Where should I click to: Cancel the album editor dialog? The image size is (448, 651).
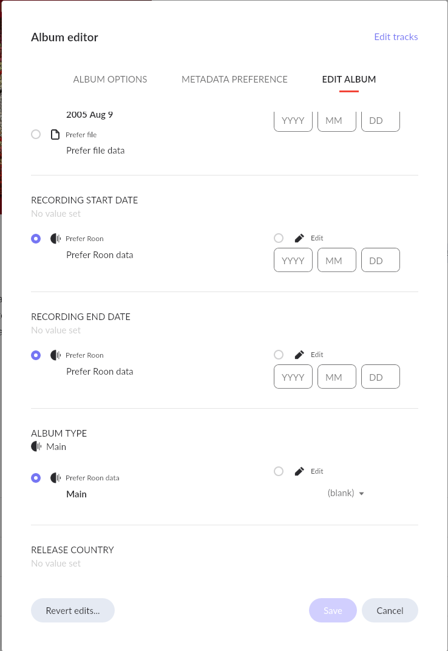390,610
